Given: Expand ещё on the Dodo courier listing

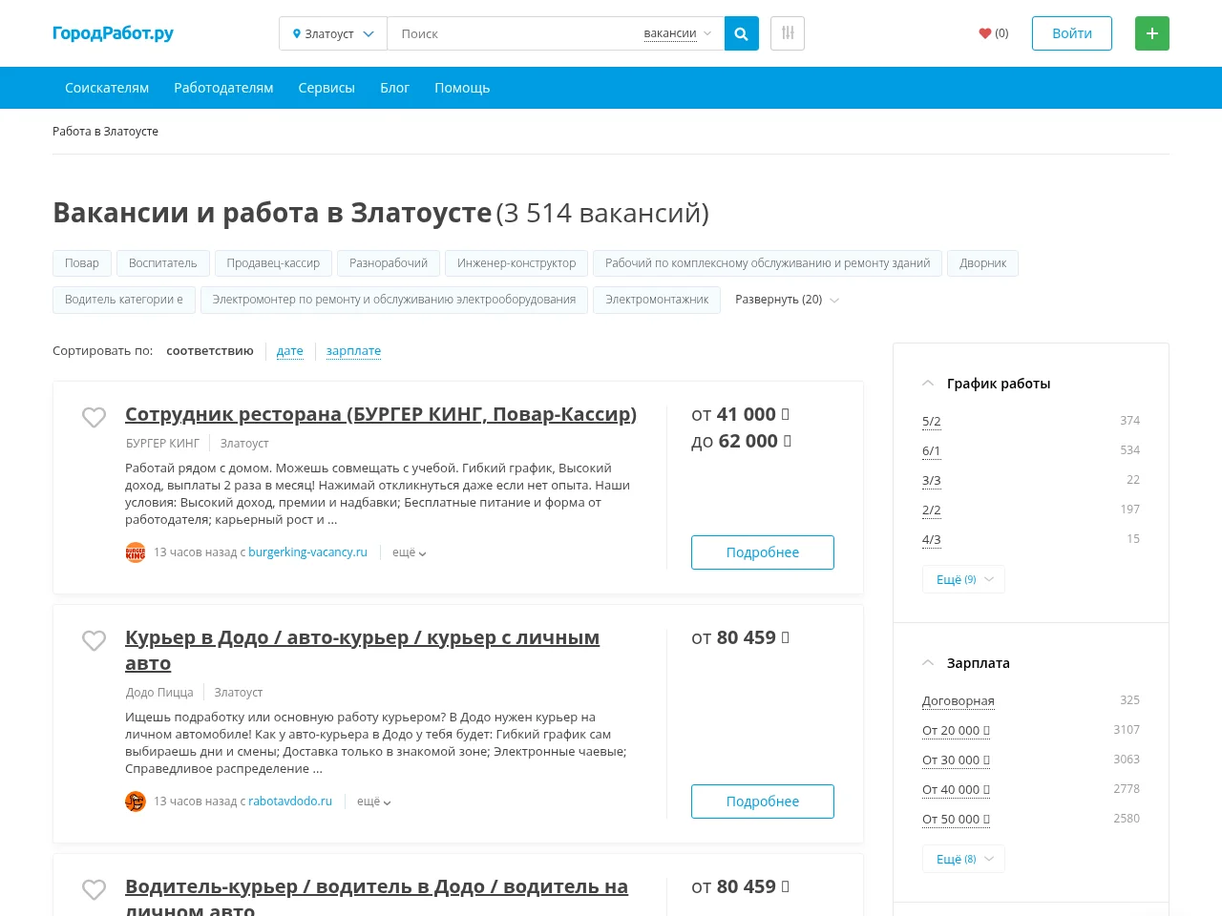Looking at the screenshot, I should [373, 801].
